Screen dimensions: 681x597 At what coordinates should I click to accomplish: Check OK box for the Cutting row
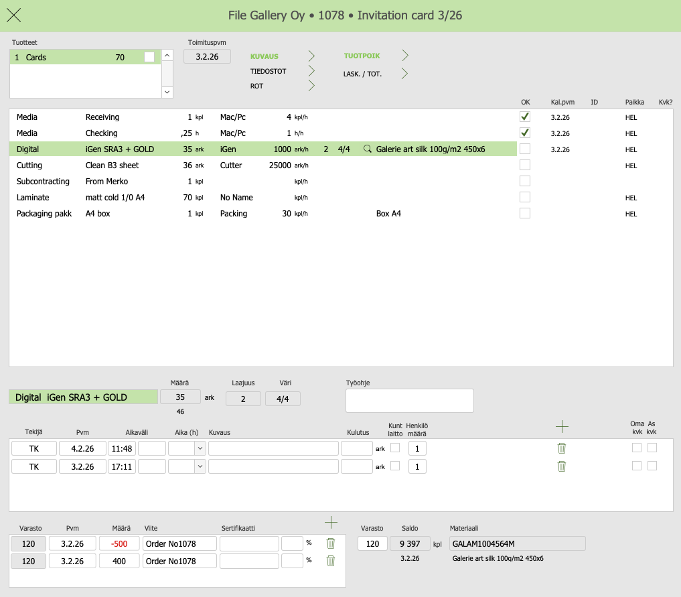tap(525, 165)
